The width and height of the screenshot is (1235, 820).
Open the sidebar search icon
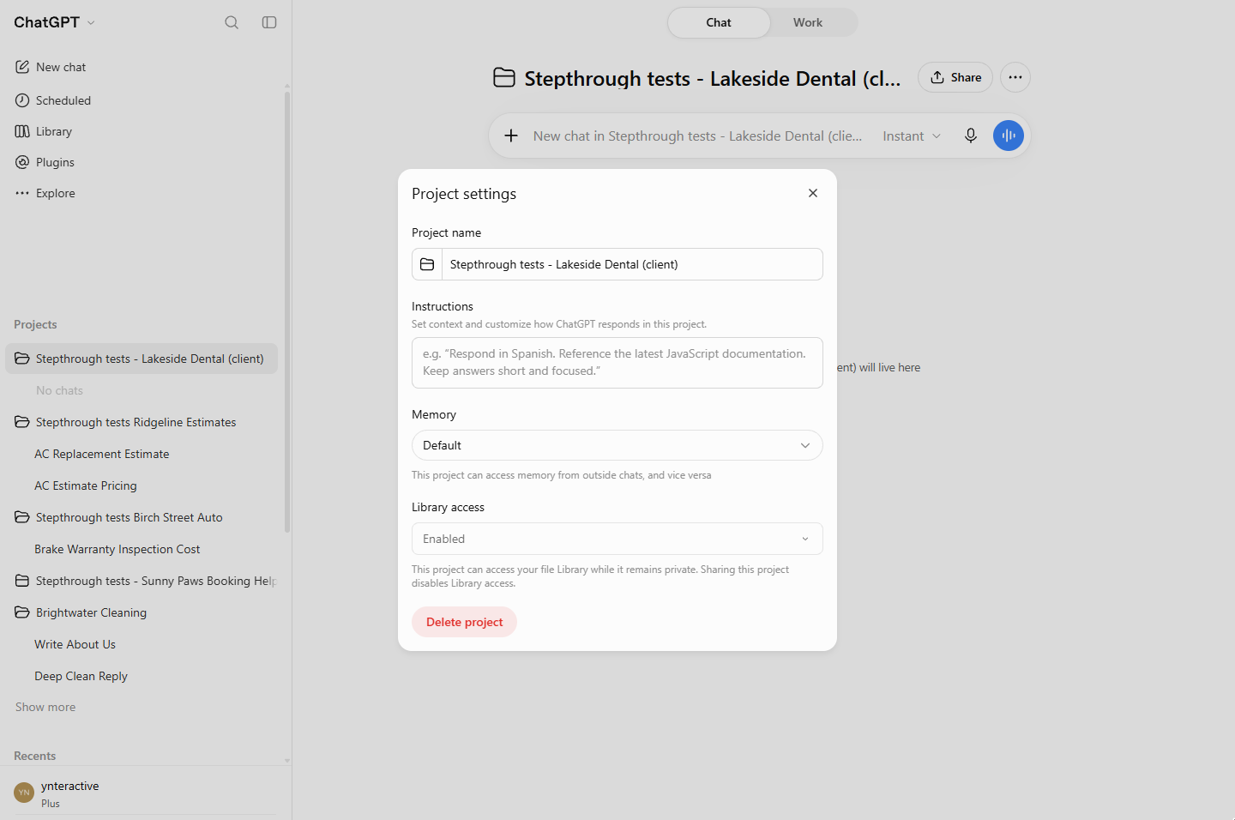[232, 22]
